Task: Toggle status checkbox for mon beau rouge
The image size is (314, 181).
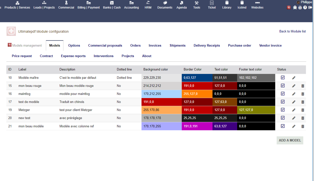Action: tap(283, 86)
